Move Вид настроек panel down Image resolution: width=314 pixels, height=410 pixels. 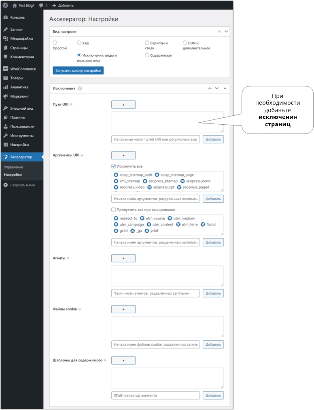[227, 32]
